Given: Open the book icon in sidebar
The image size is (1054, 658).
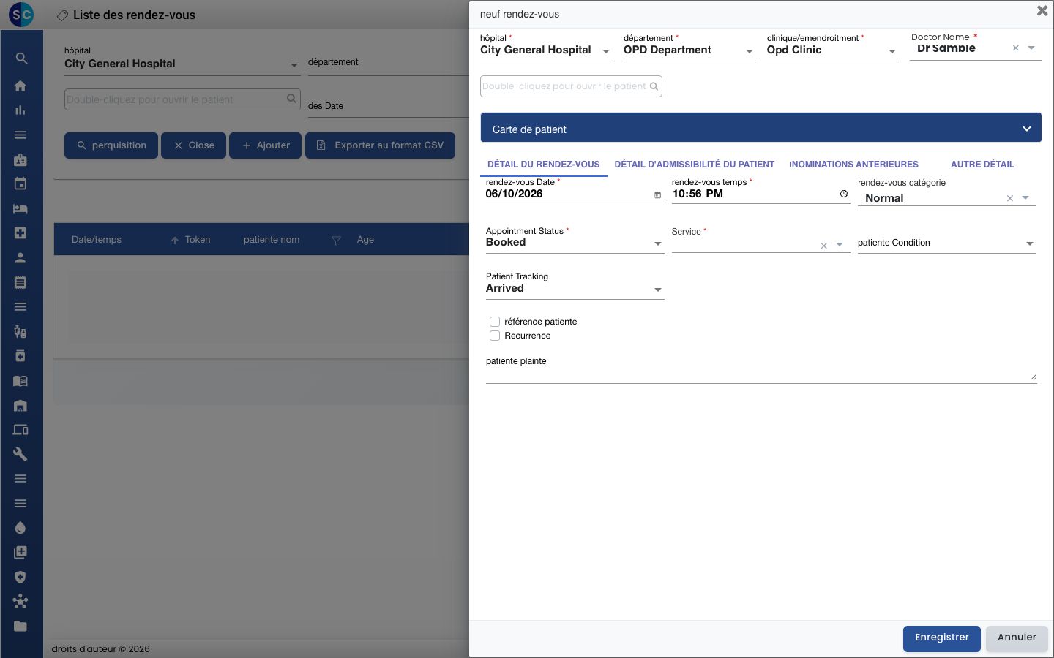Looking at the screenshot, I should click(x=20, y=380).
